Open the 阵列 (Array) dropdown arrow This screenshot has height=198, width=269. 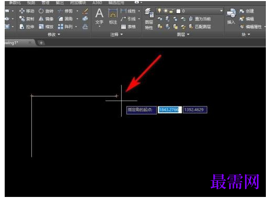76,27
